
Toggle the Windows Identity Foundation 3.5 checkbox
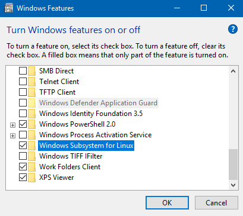click(23, 113)
